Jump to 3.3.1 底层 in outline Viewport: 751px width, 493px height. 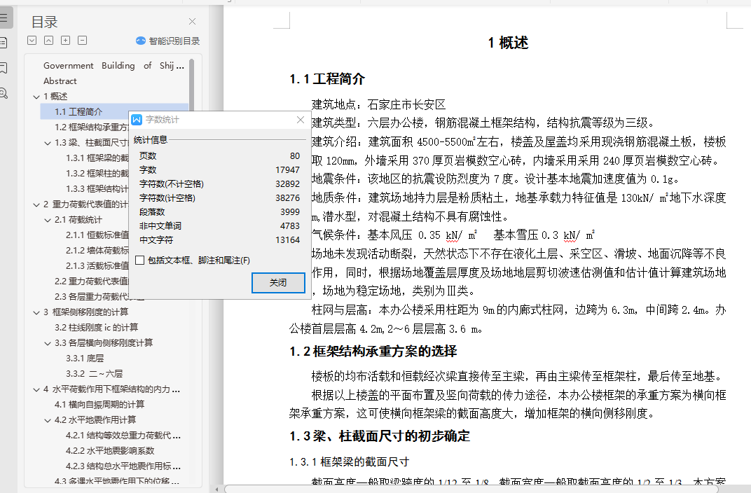[x=85, y=358]
